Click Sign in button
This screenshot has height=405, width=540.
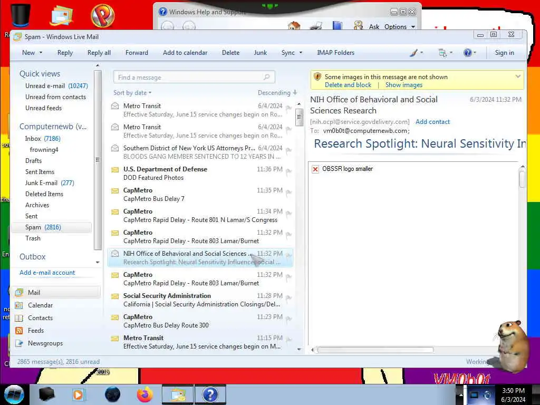point(504,53)
